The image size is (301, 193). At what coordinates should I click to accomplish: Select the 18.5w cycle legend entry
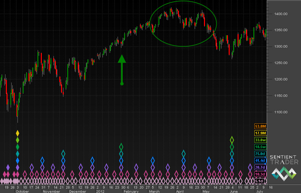point(260,146)
